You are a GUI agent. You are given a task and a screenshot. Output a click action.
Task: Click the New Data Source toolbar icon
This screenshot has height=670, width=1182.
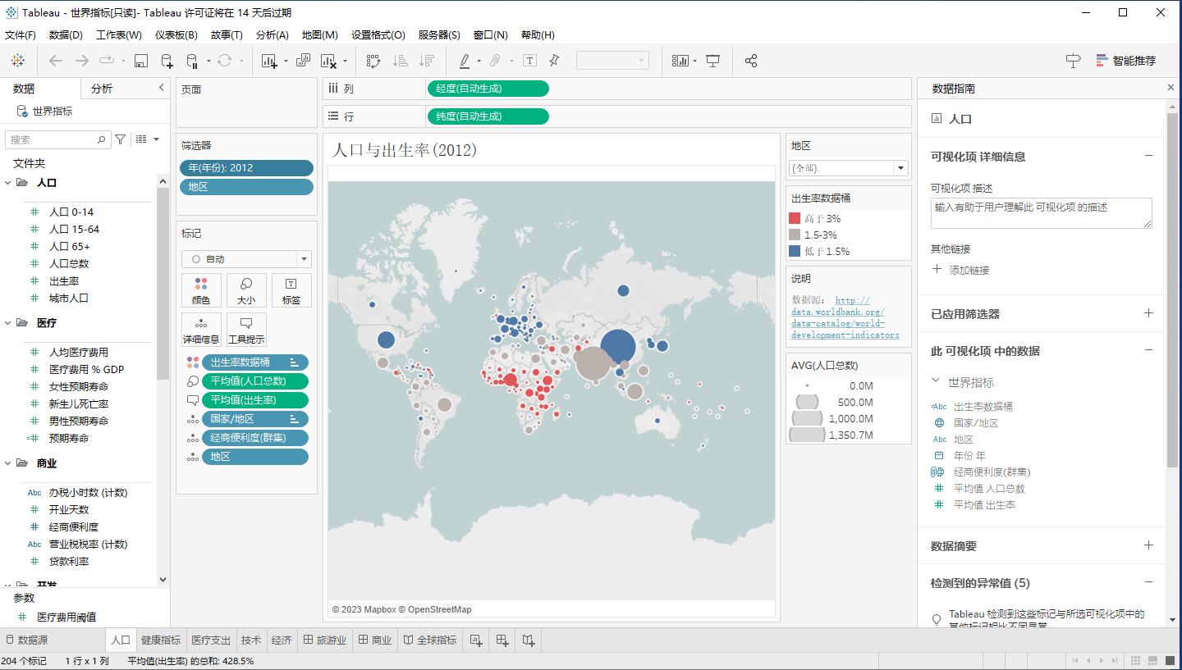click(167, 61)
